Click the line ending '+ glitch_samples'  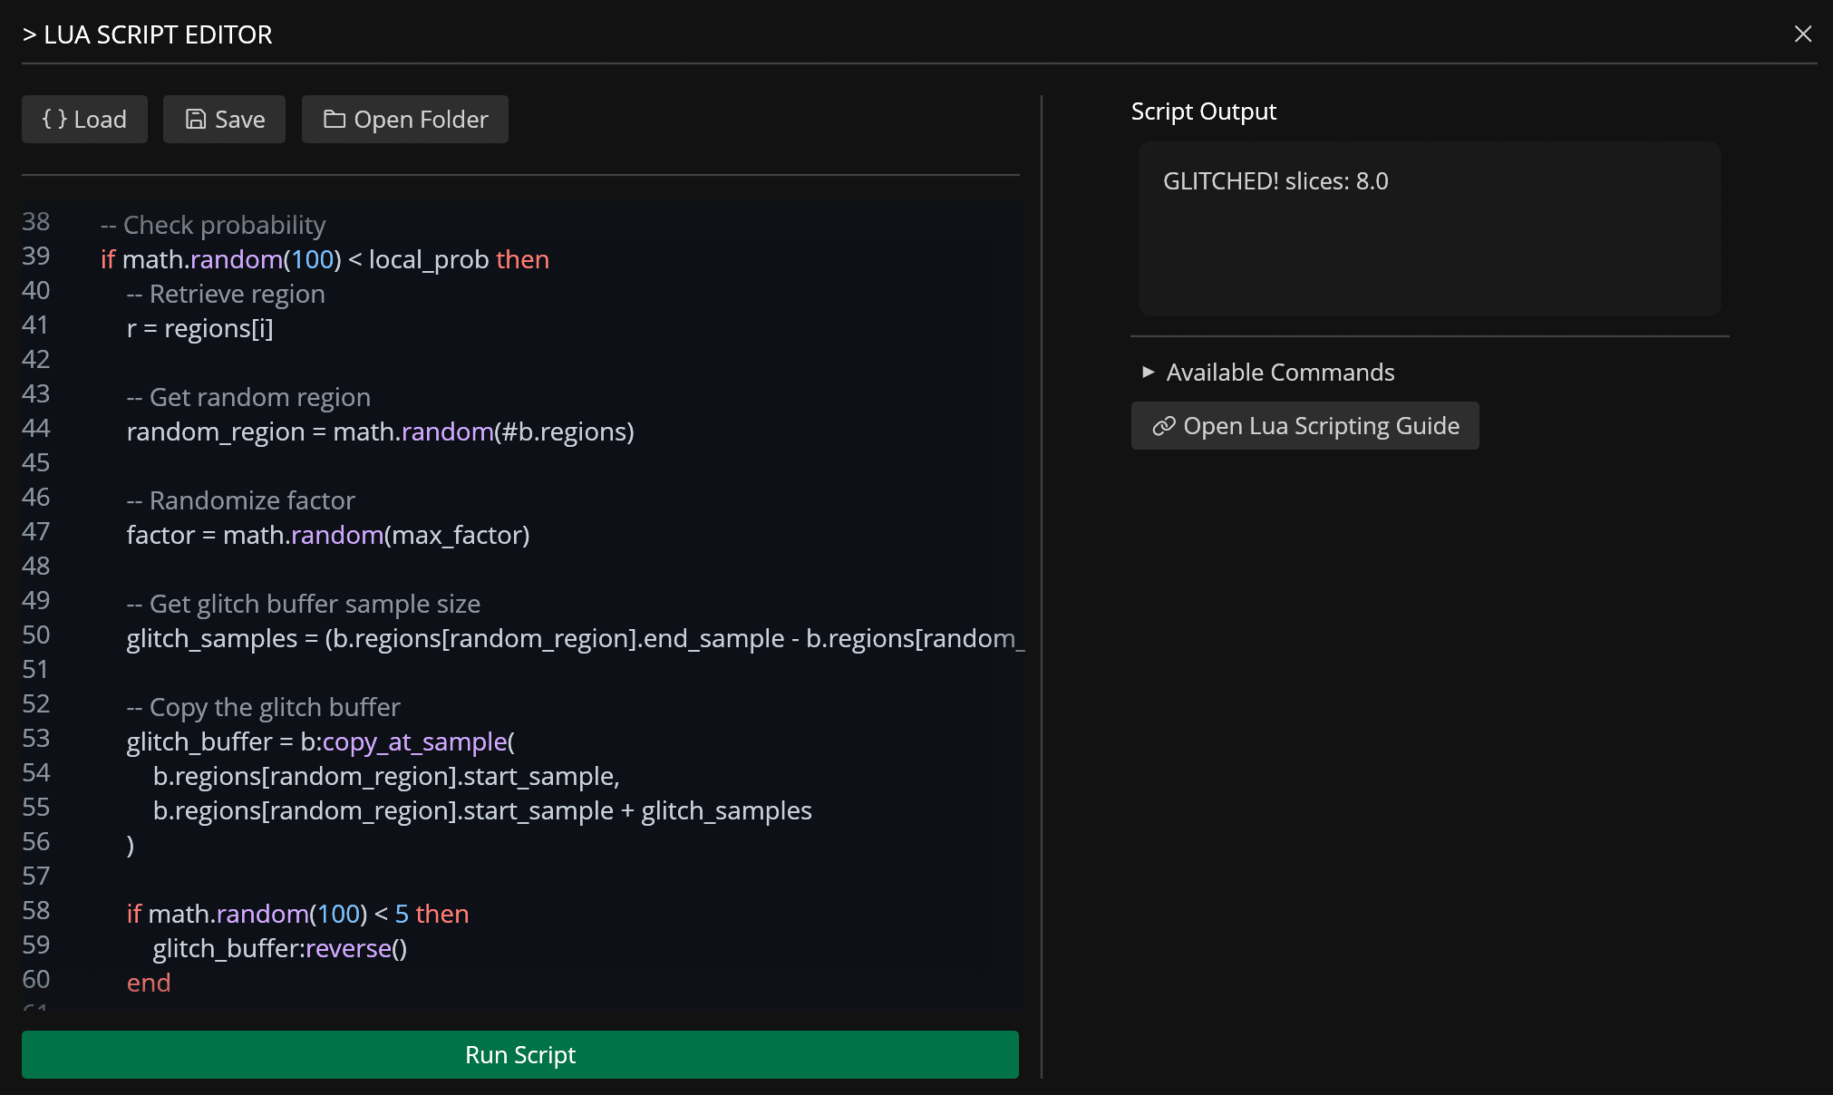tap(482, 810)
